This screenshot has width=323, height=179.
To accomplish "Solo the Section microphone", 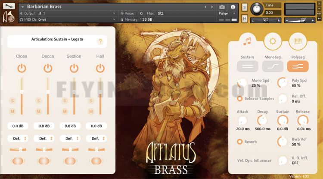I will click(65, 100).
